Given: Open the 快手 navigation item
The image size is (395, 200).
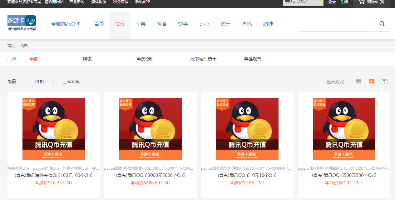Looking at the screenshot, I should click(183, 24).
